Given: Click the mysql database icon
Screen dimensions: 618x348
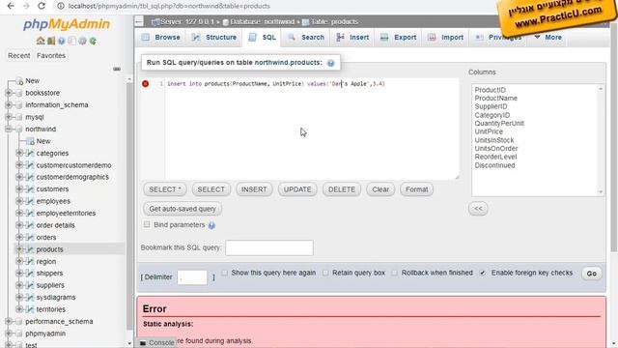Looking at the screenshot, I should 18,117.
